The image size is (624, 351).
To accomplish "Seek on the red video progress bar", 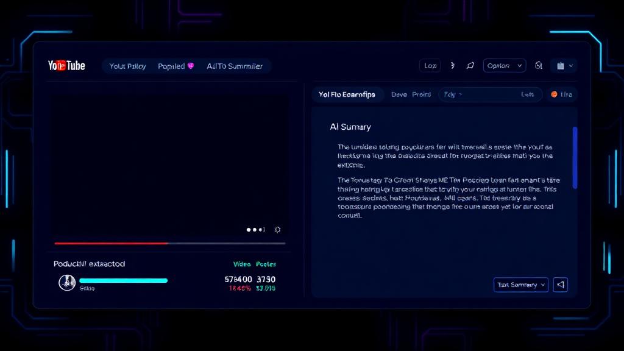I will 170,243.
